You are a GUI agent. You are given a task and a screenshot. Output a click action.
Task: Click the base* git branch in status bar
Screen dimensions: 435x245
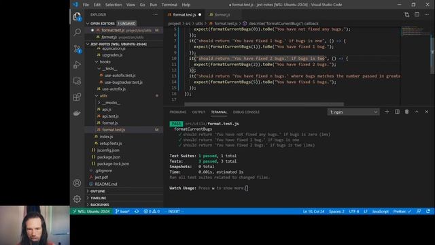pos(122,212)
